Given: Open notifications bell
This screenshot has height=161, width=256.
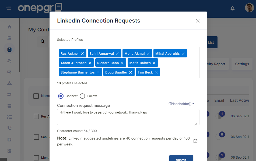Looking at the screenshot, I should [233, 8].
